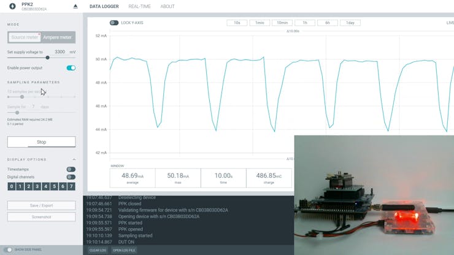Click the supply voltage slider handle

click(47, 58)
